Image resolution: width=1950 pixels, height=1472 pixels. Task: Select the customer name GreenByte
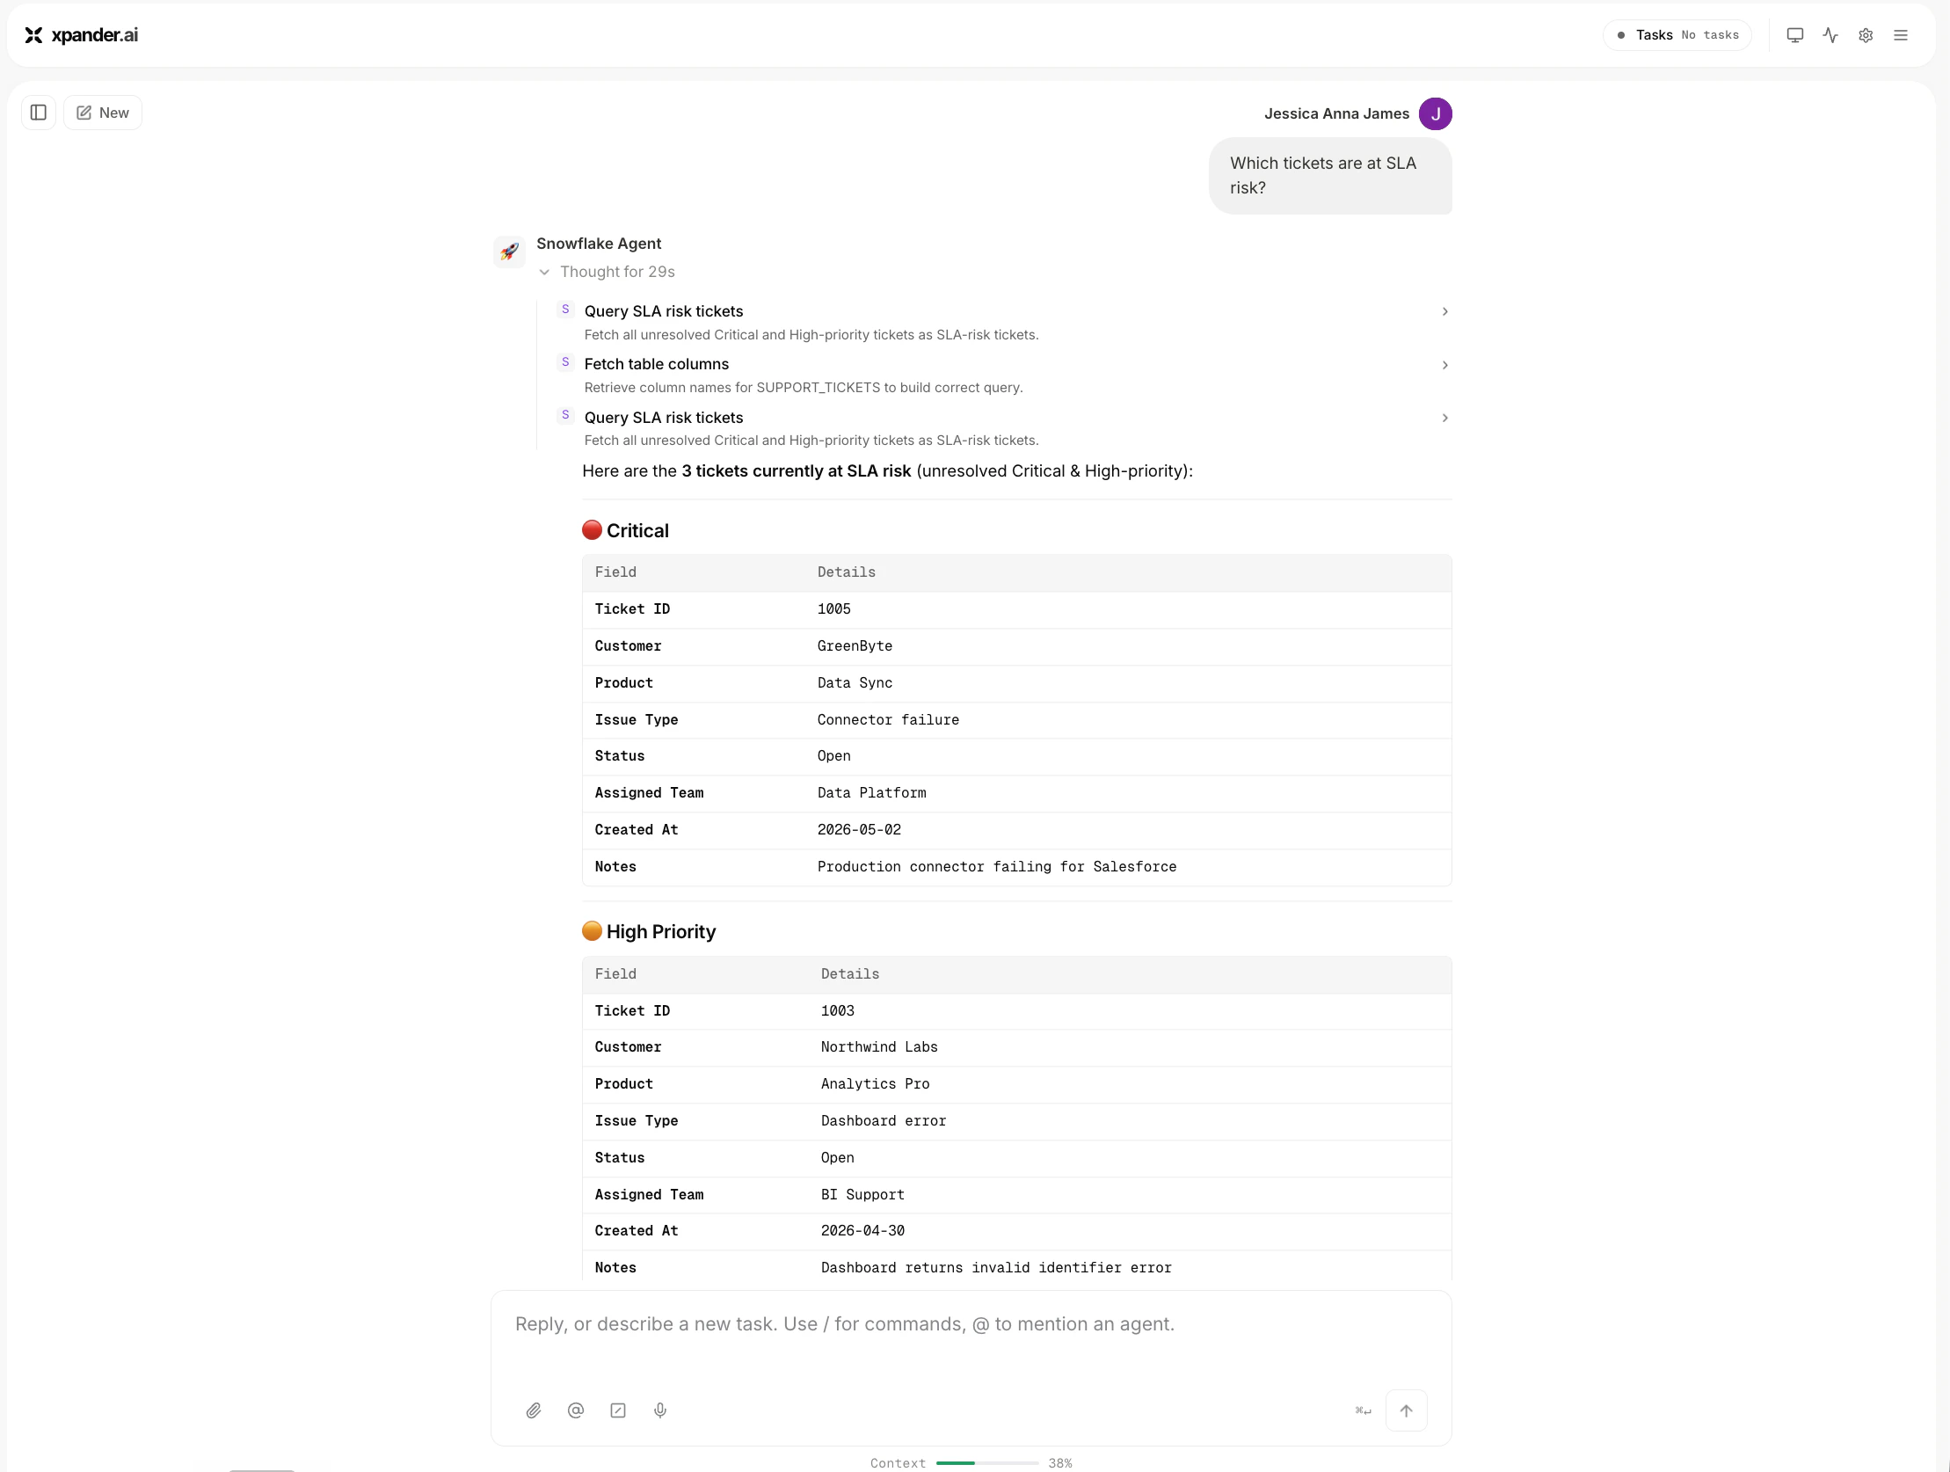pyautogui.click(x=855, y=646)
